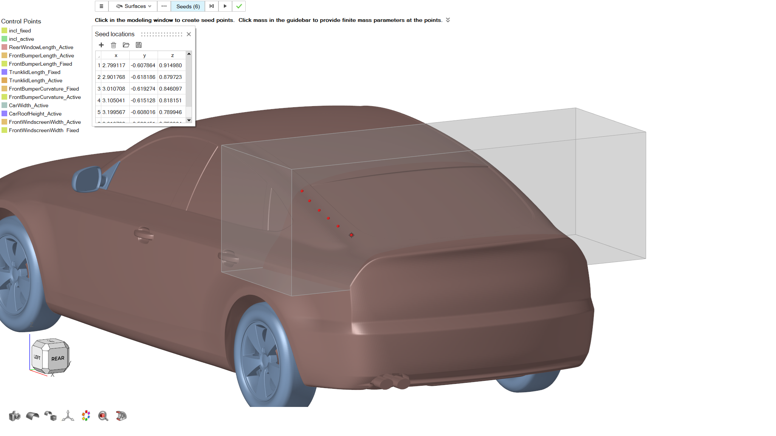Click the camera saved-views icon
Image resolution: width=776 pixels, height=436 pixels.
[x=14, y=416]
